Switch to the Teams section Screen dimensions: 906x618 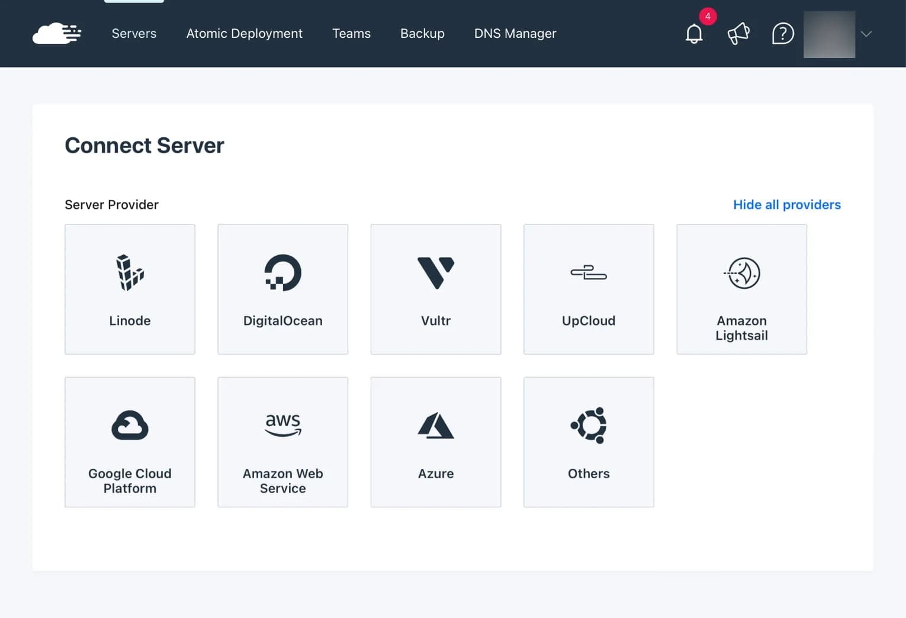(x=351, y=34)
